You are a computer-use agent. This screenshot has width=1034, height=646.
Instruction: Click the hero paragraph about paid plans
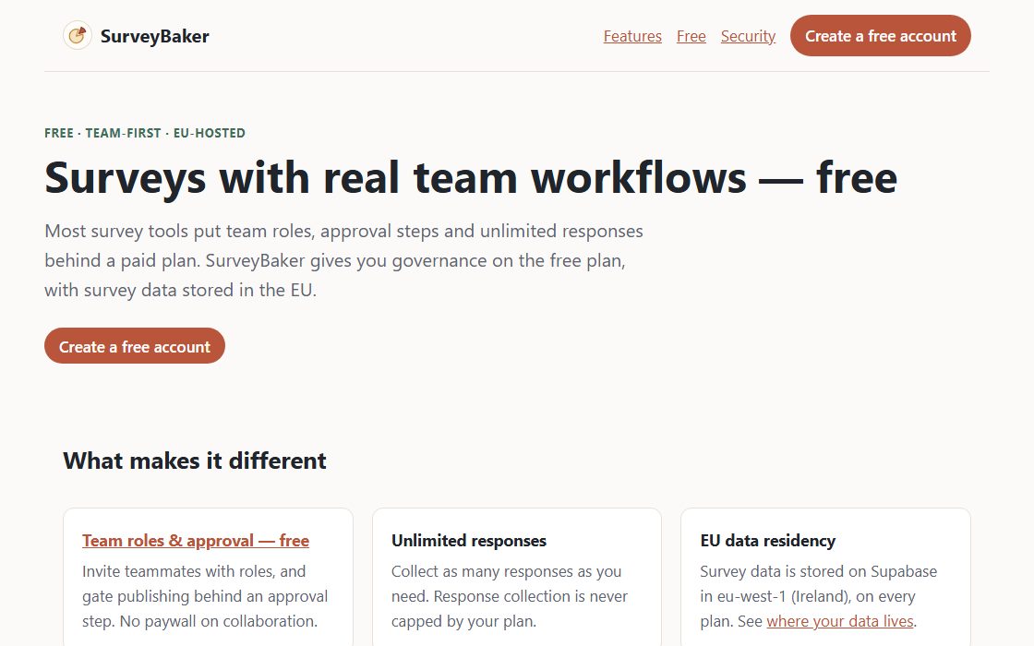coord(343,260)
